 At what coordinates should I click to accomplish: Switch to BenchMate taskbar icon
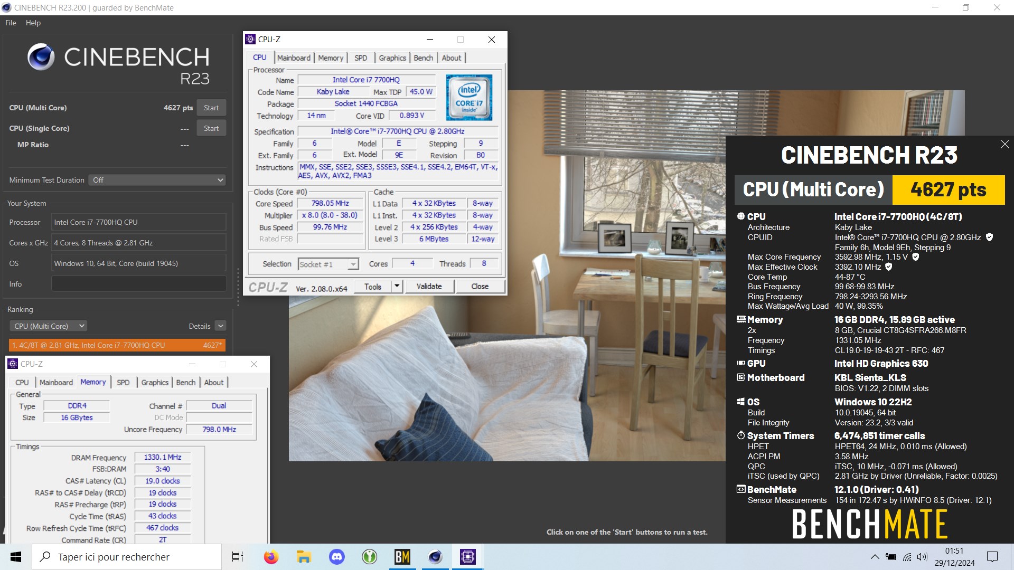coord(402,557)
